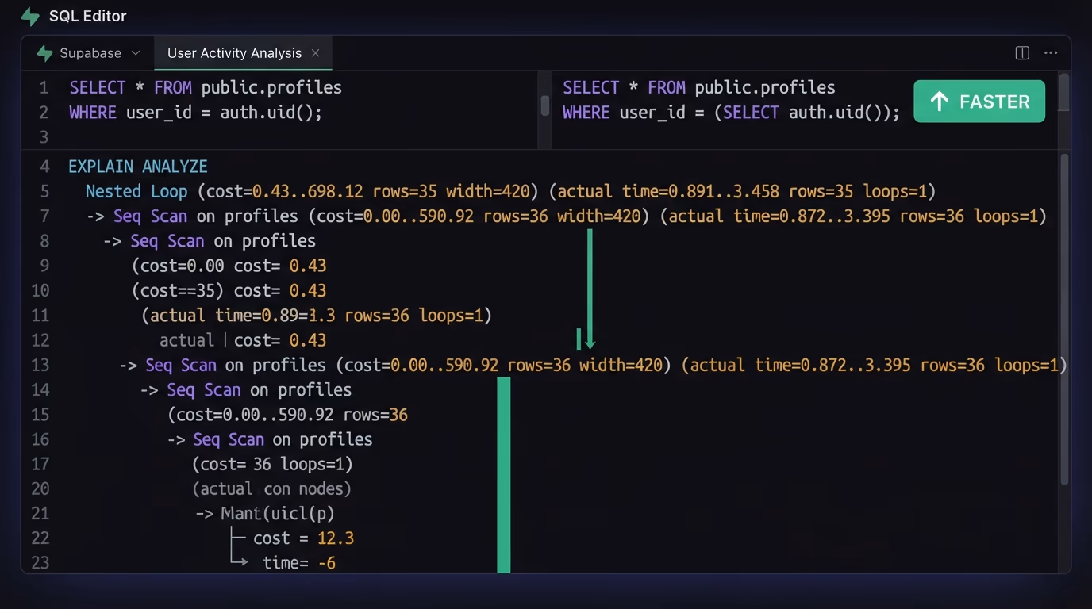The image size is (1092, 609).
Task: Click the Seq Scan line at line 13
Action: [x=593, y=365]
